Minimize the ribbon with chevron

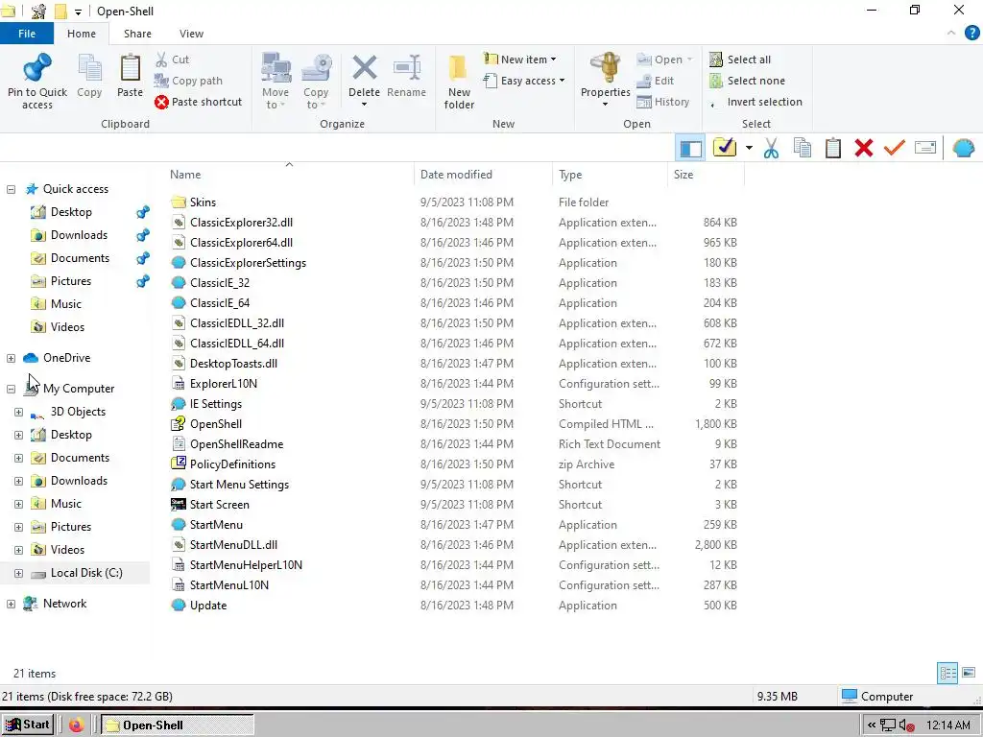(x=951, y=34)
